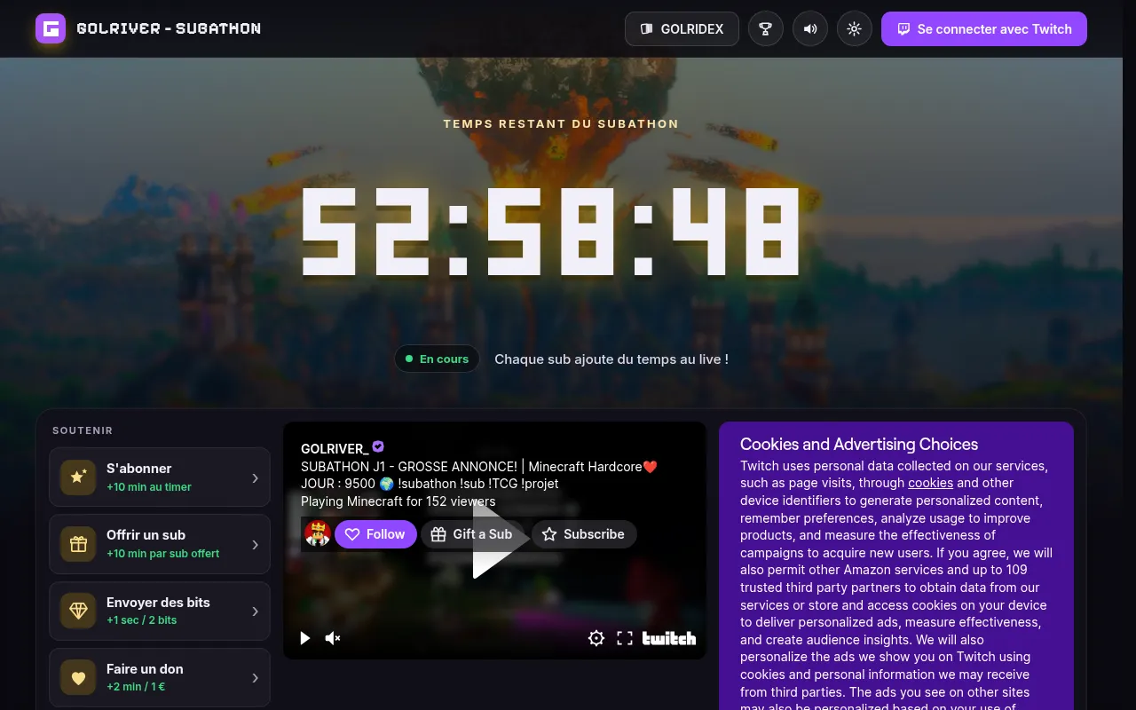Screen dimensions: 1136x710
Task: Expand the Offrir un sub chevron
Action: [x=255, y=544]
